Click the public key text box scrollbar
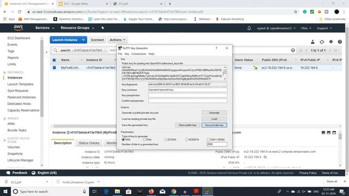This screenshot has width=349, height=196. click(225, 73)
